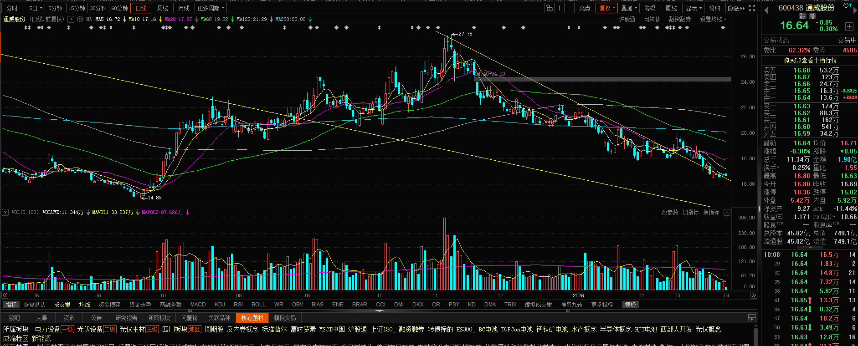Toggle the 沪股通 overlay

(x=627, y=19)
